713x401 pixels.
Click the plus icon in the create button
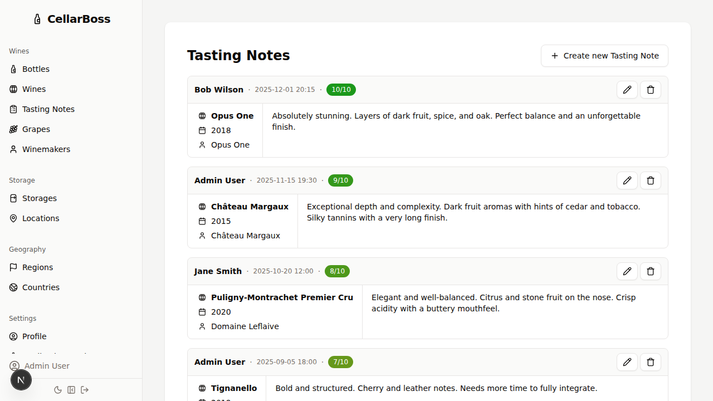click(x=554, y=56)
